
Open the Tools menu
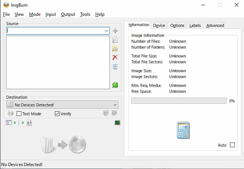(x=85, y=14)
